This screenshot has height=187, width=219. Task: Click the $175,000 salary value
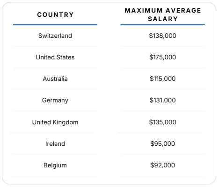tap(163, 57)
